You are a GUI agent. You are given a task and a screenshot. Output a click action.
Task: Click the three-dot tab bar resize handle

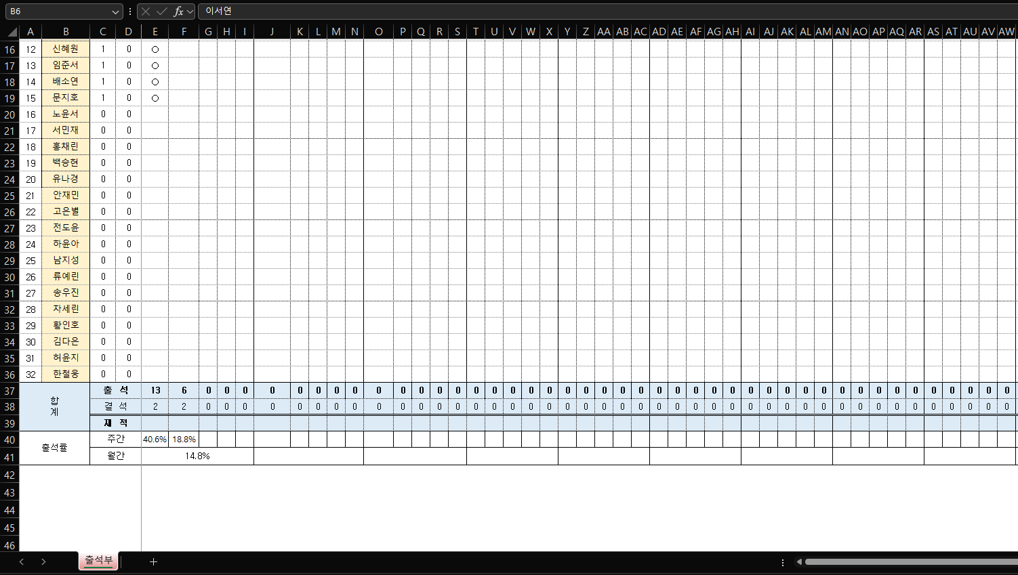point(783,562)
